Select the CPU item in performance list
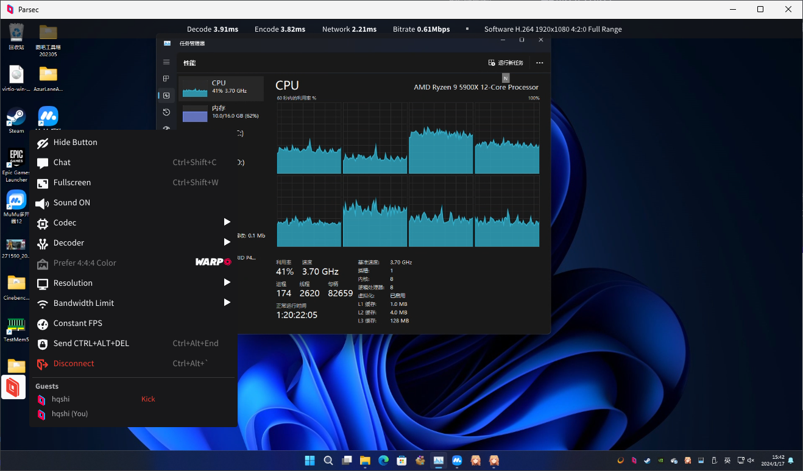The height and width of the screenshot is (471, 803). [x=222, y=89]
